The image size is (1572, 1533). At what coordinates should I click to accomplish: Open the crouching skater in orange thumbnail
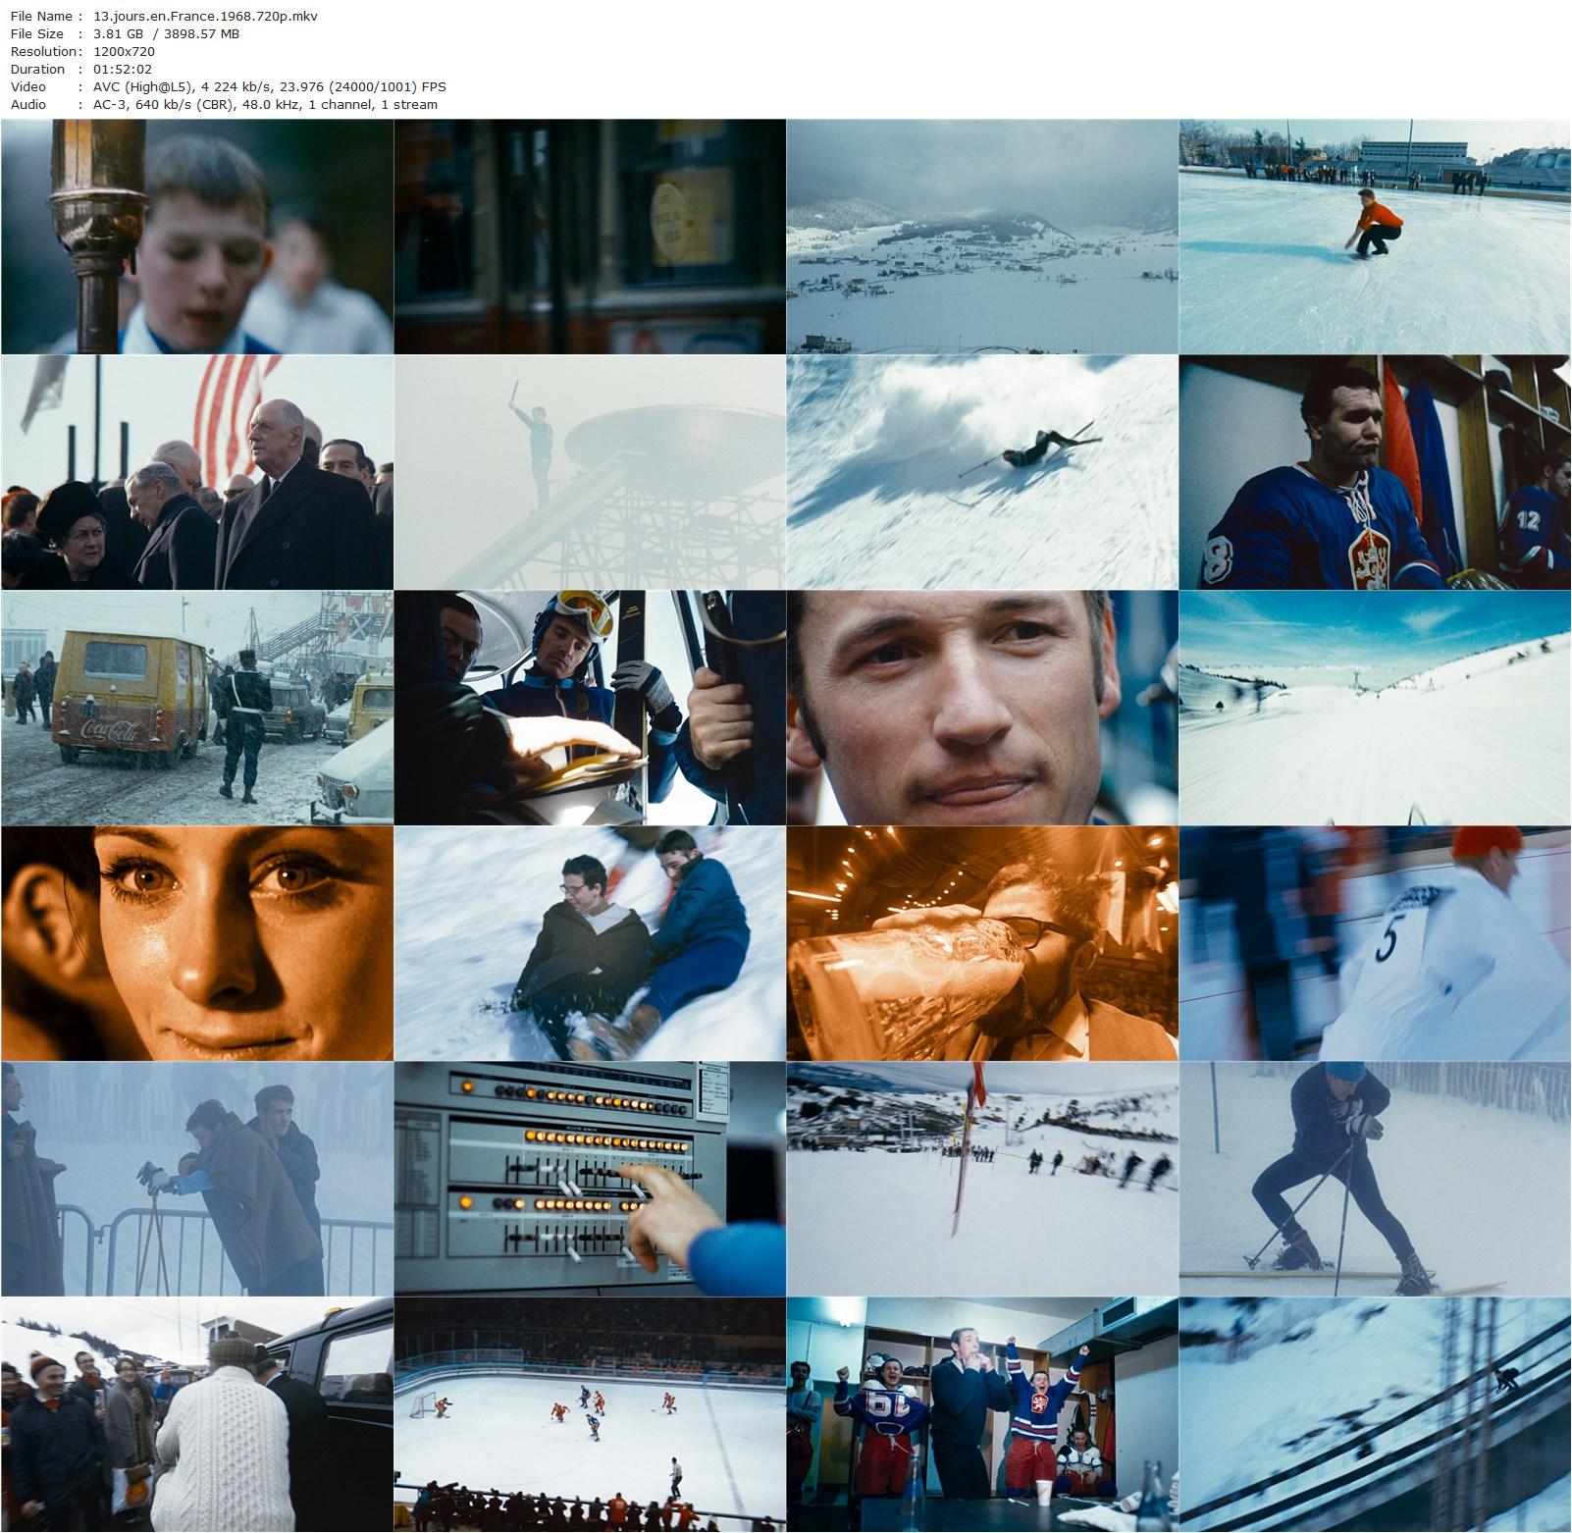pyautogui.click(x=1375, y=237)
